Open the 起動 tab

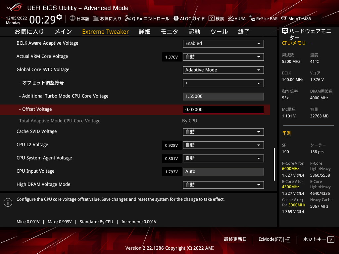click(x=194, y=31)
